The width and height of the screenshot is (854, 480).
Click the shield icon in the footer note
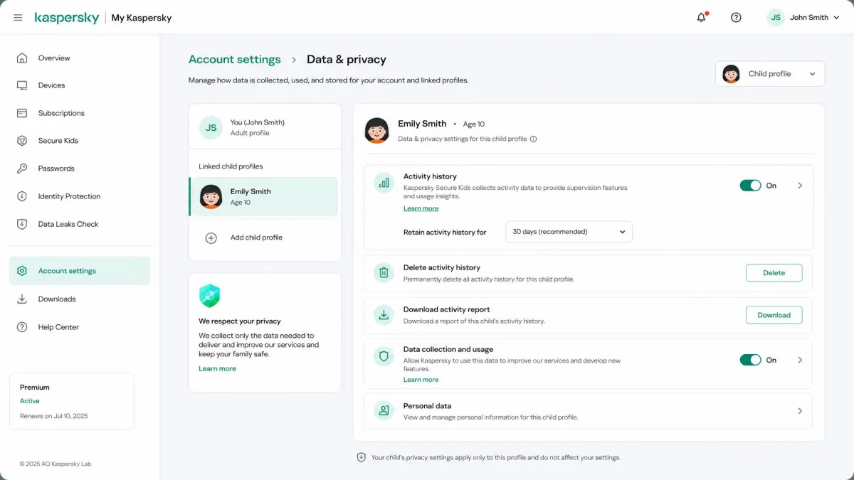pyautogui.click(x=362, y=457)
